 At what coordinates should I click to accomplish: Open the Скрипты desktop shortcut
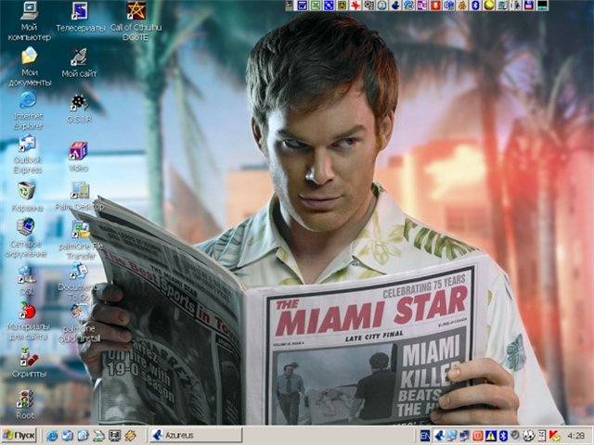point(28,358)
